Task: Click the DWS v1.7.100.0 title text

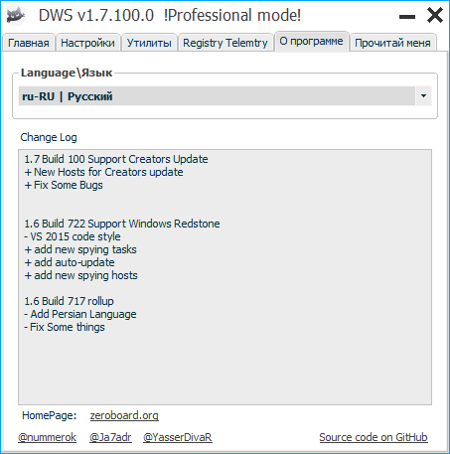Action: 96,15
